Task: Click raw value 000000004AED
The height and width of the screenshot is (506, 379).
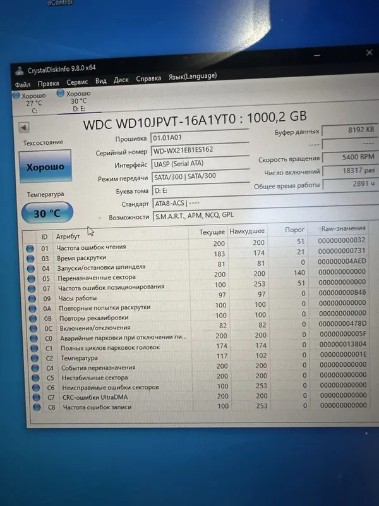Action: coord(342,261)
